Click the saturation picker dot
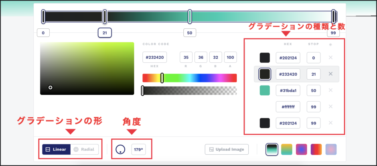The height and width of the screenshot is (166, 377). [x=50, y=88]
